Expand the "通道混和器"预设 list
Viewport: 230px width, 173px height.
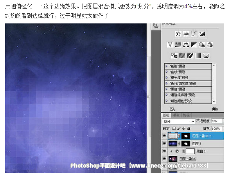[x=167, y=95]
